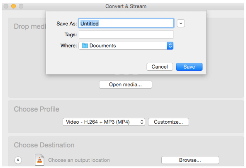Image resolution: width=246 pixels, height=168 pixels.
Task: Click the yellow minimize window button
Action: click(x=13, y=6)
